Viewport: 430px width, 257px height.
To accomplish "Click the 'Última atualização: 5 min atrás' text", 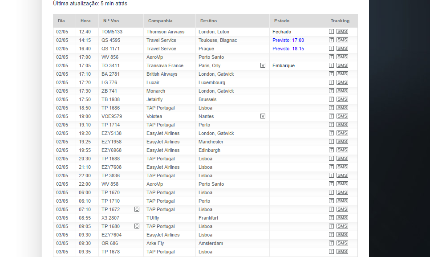I will tap(90, 4).
